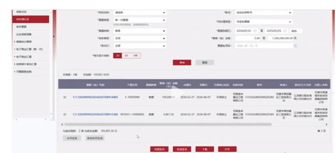Click the table's left horizontal scroll arrow
The width and height of the screenshot is (335, 153).
click(62, 125)
